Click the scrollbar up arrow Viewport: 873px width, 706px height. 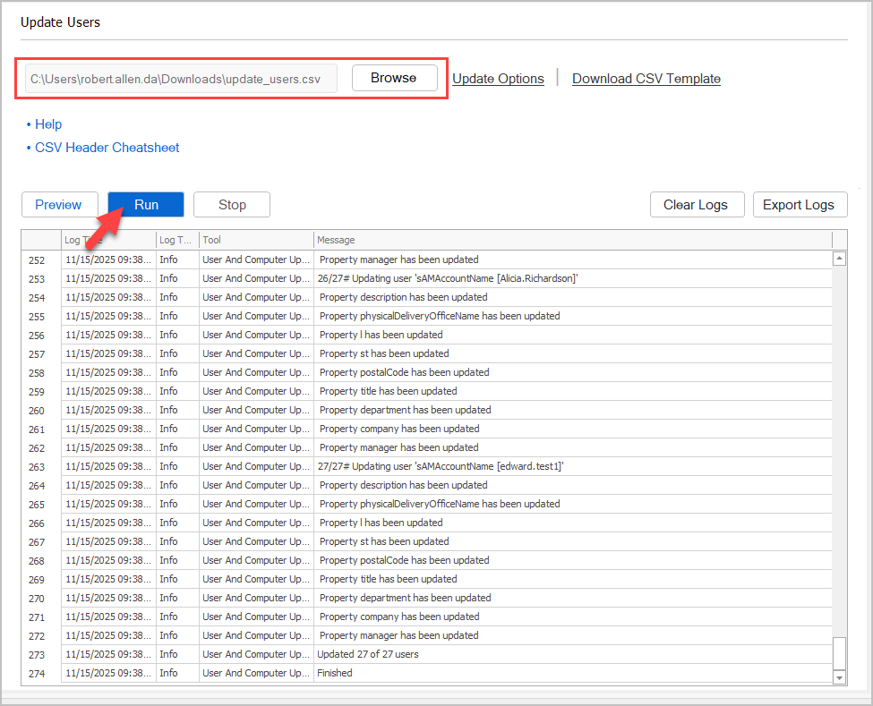[x=837, y=258]
